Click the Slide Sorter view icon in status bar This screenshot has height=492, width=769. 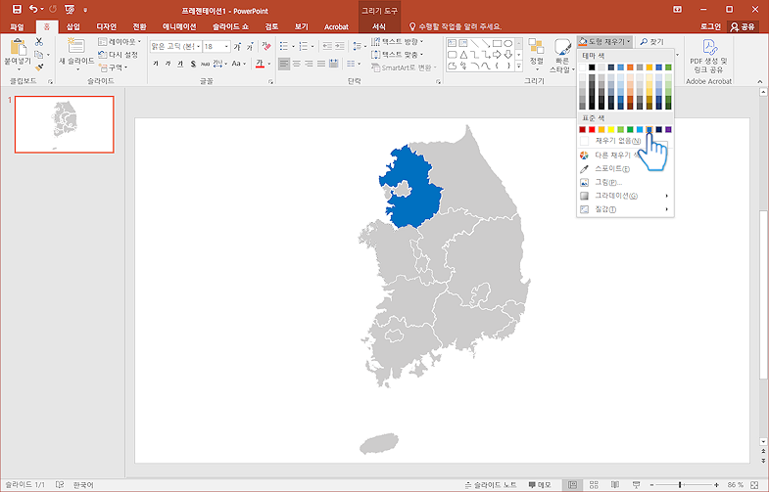[x=594, y=484]
